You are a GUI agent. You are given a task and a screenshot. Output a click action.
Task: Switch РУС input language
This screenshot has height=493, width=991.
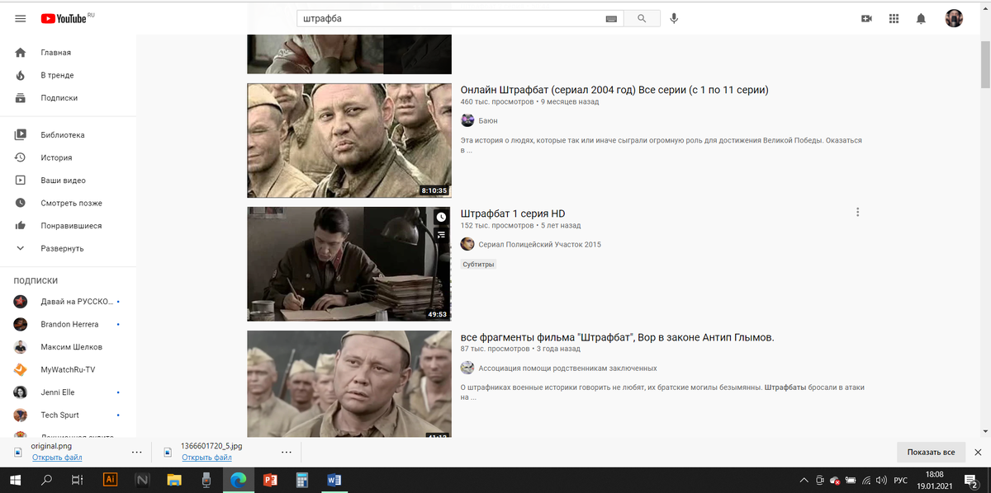[902, 480]
